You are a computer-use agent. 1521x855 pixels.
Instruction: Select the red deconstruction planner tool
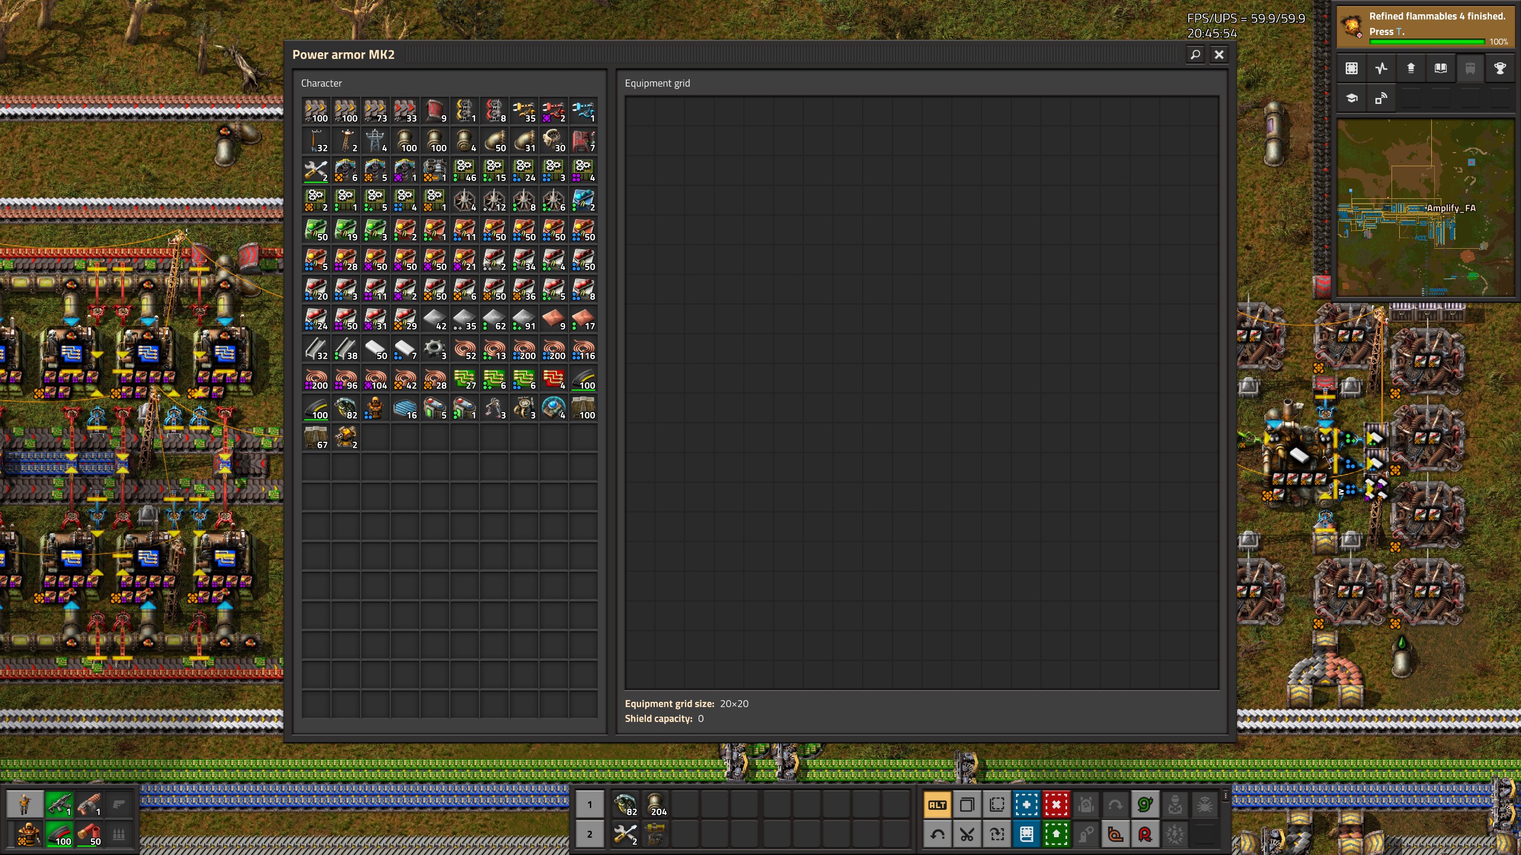coord(1056,805)
